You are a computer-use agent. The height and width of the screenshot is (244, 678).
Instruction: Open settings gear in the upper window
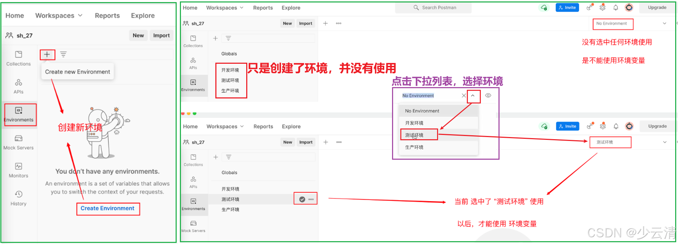[602, 7]
